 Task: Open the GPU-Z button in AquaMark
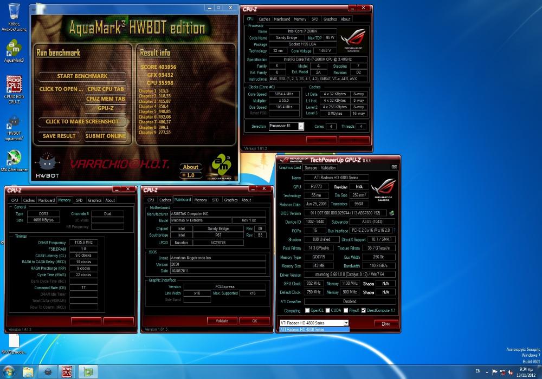tap(106, 108)
